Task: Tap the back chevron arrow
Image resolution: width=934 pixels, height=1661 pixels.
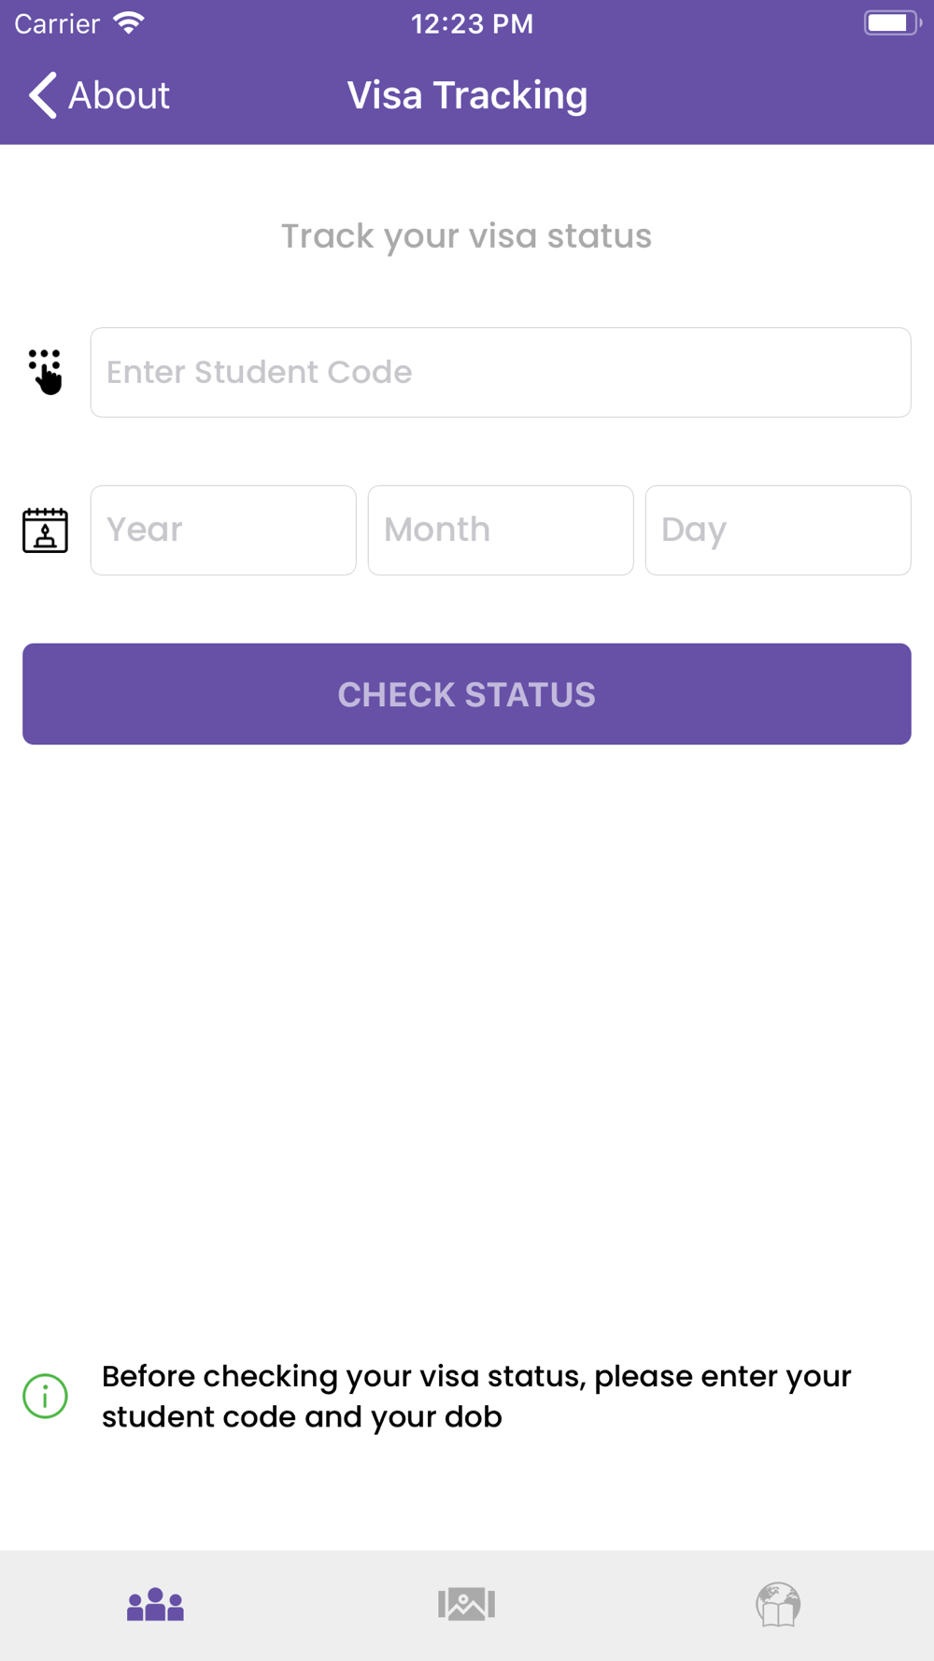Action: [x=42, y=95]
